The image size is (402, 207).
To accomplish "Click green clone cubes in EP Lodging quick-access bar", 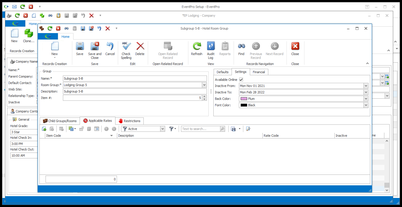I will click(42, 16).
